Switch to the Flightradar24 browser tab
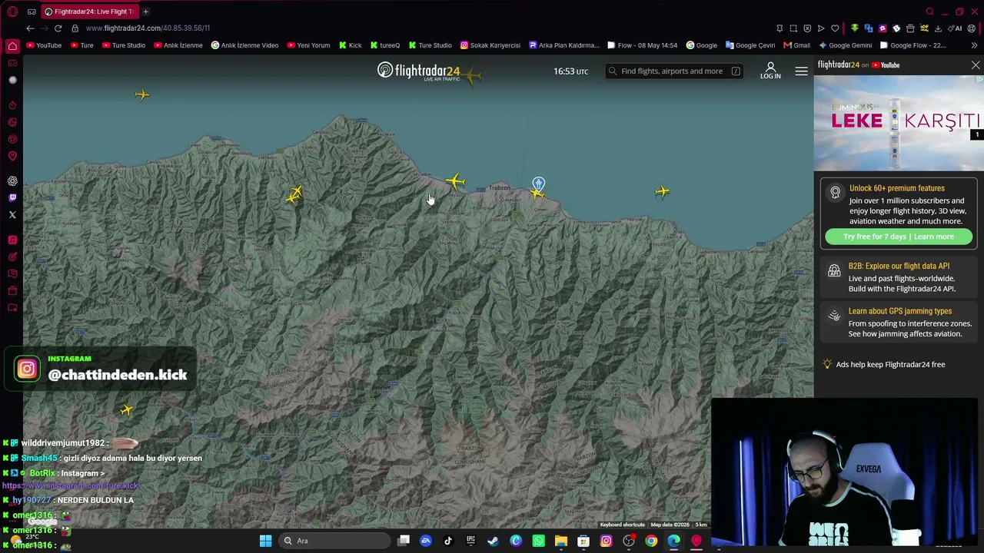This screenshot has width=984, height=553. [90, 12]
